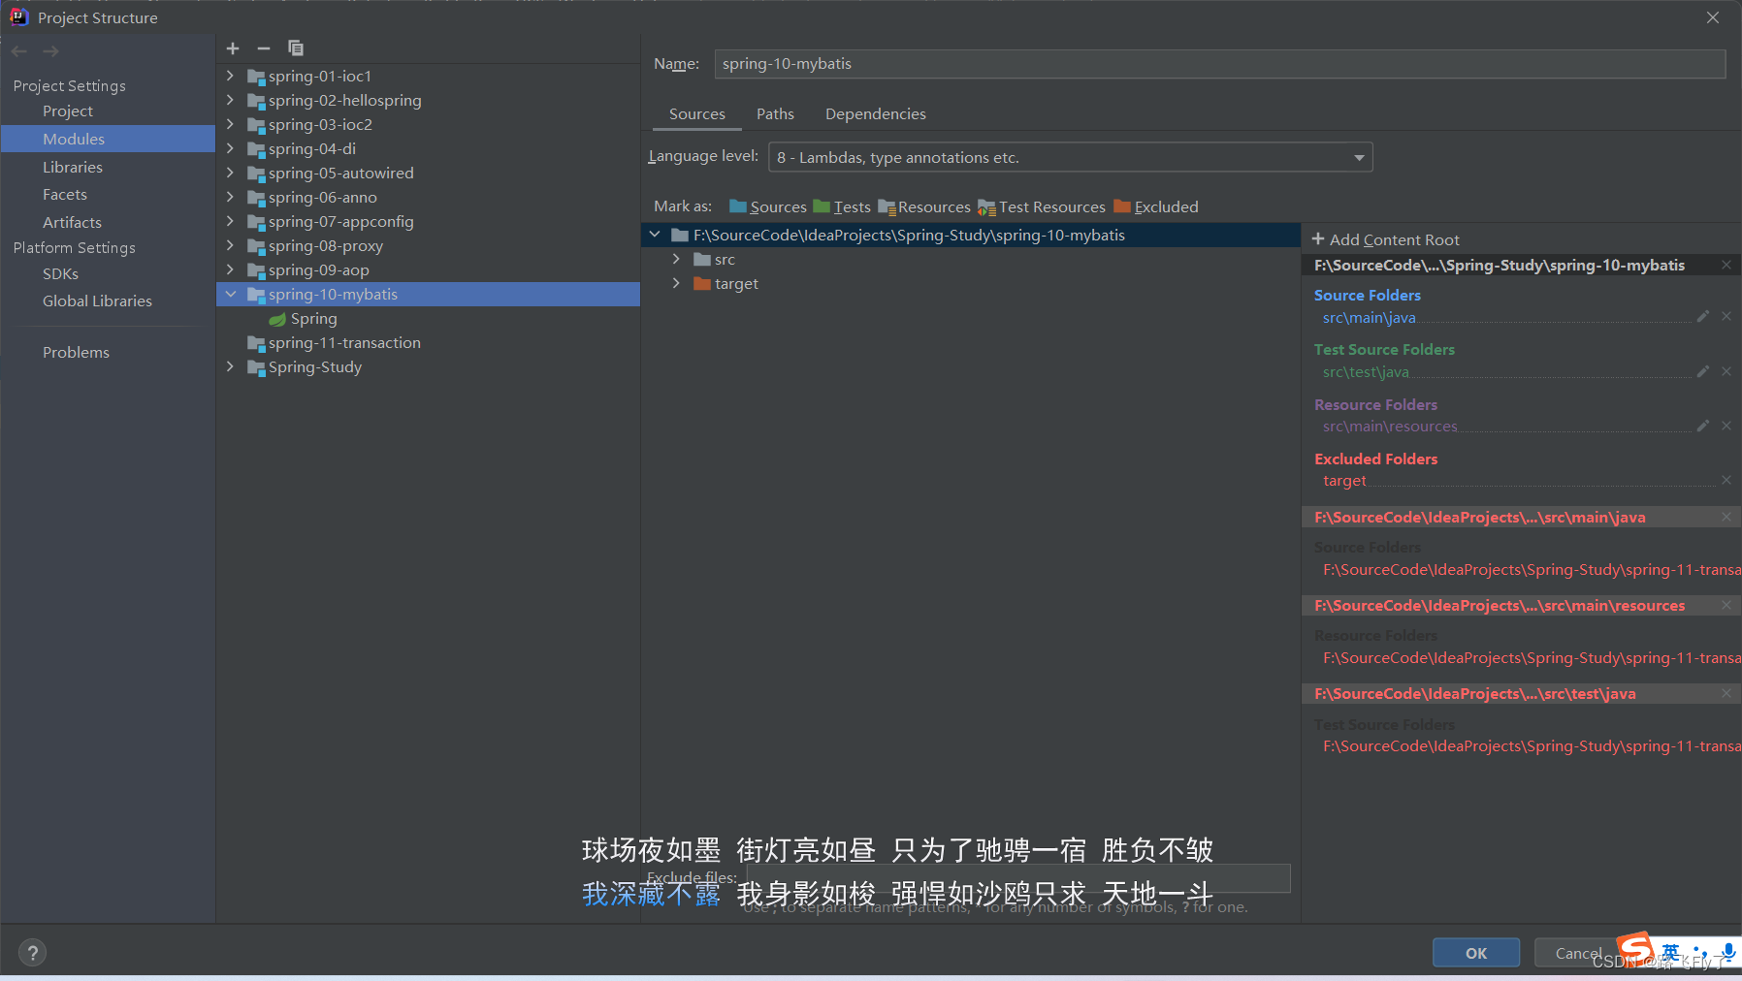Viewport: 1742px width, 981px height.
Task: Open Project settings section
Action: (x=68, y=111)
